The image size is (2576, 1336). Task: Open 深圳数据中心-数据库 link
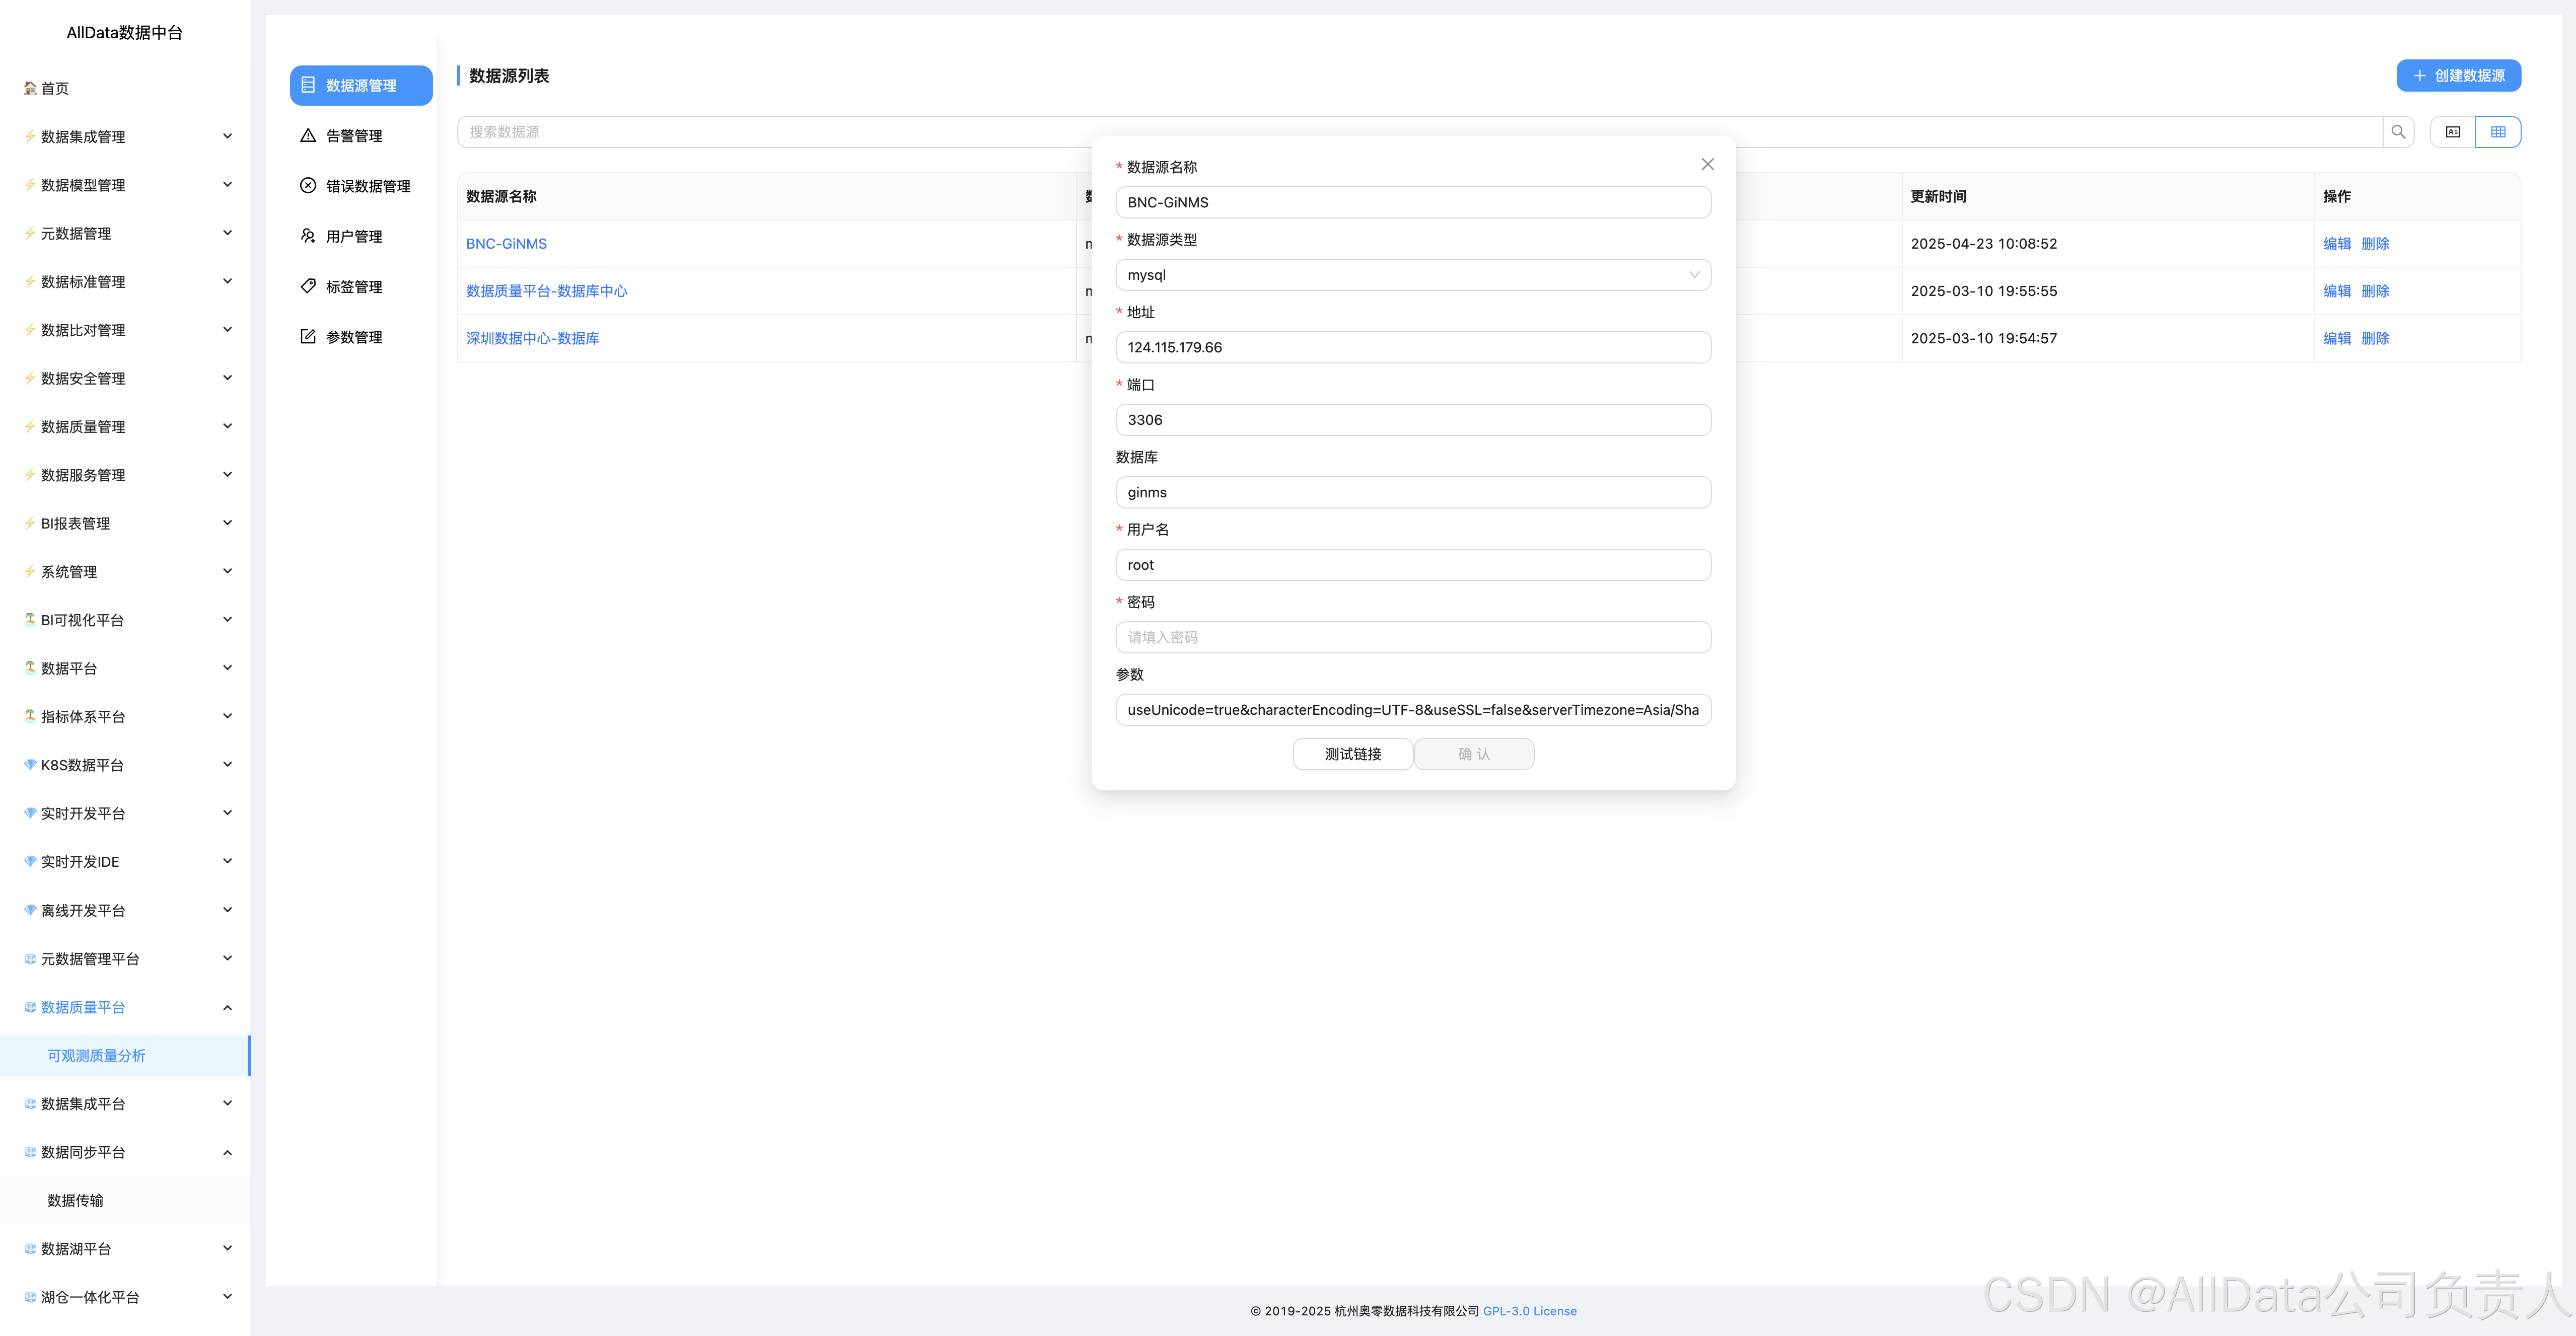tap(533, 338)
